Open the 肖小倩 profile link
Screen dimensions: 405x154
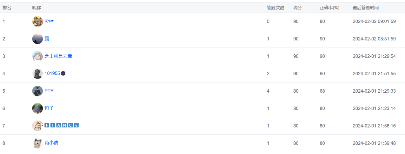51,143
